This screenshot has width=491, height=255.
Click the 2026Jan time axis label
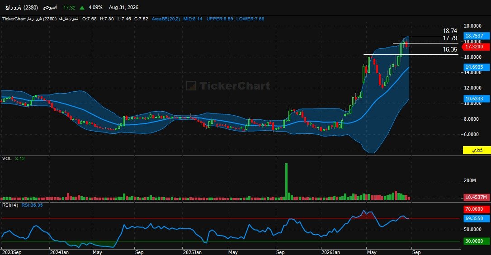pos(330,252)
